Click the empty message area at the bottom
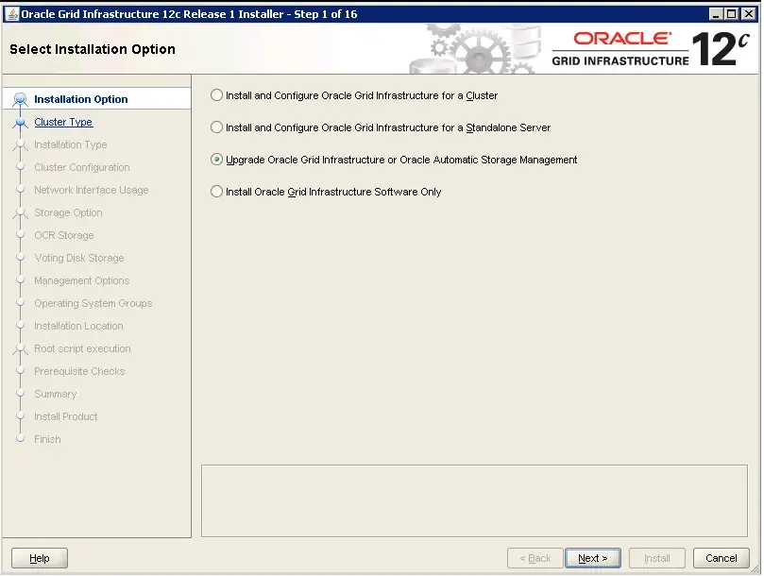The width and height of the screenshot is (764, 576). (x=474, y=501)
